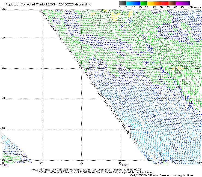Screen dimensions: 202x177
Task: Click the -26 latitude axis label
Action: coord(2,98)
